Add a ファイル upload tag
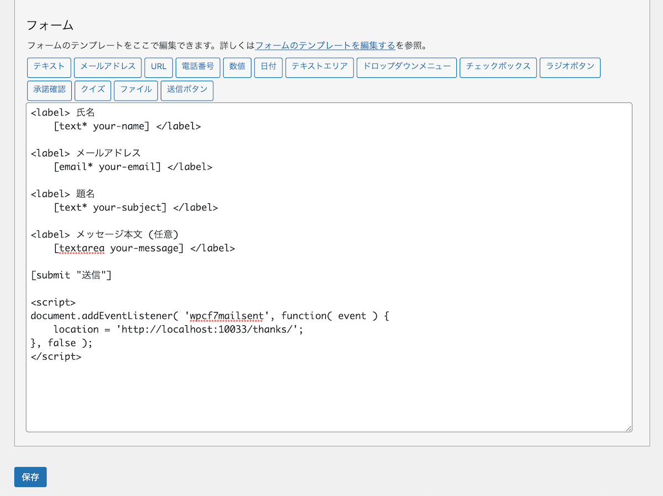 click(x=135, y=90)
